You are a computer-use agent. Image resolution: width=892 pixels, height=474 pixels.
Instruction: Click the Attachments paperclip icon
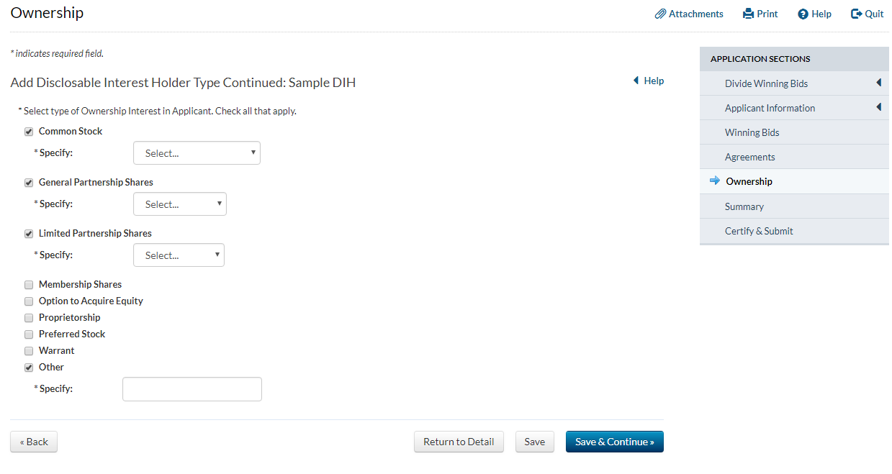point(660,14)
